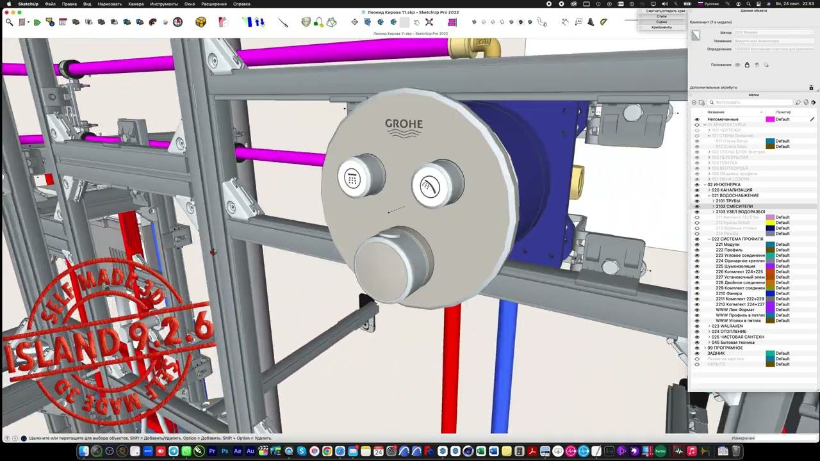Screen dimensions: 820x461
Task: Open Telegram from the Dock
Action: [x=173, y=451]
